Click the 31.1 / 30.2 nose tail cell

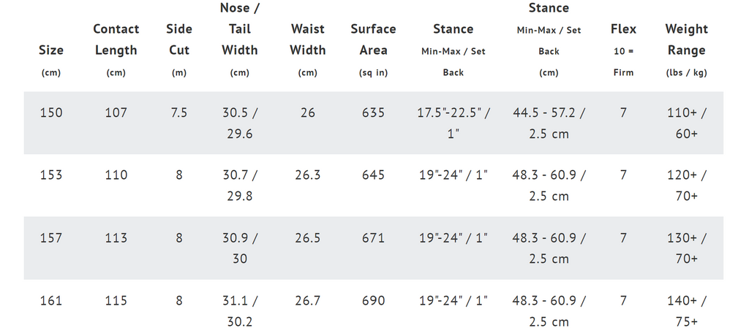240,310
